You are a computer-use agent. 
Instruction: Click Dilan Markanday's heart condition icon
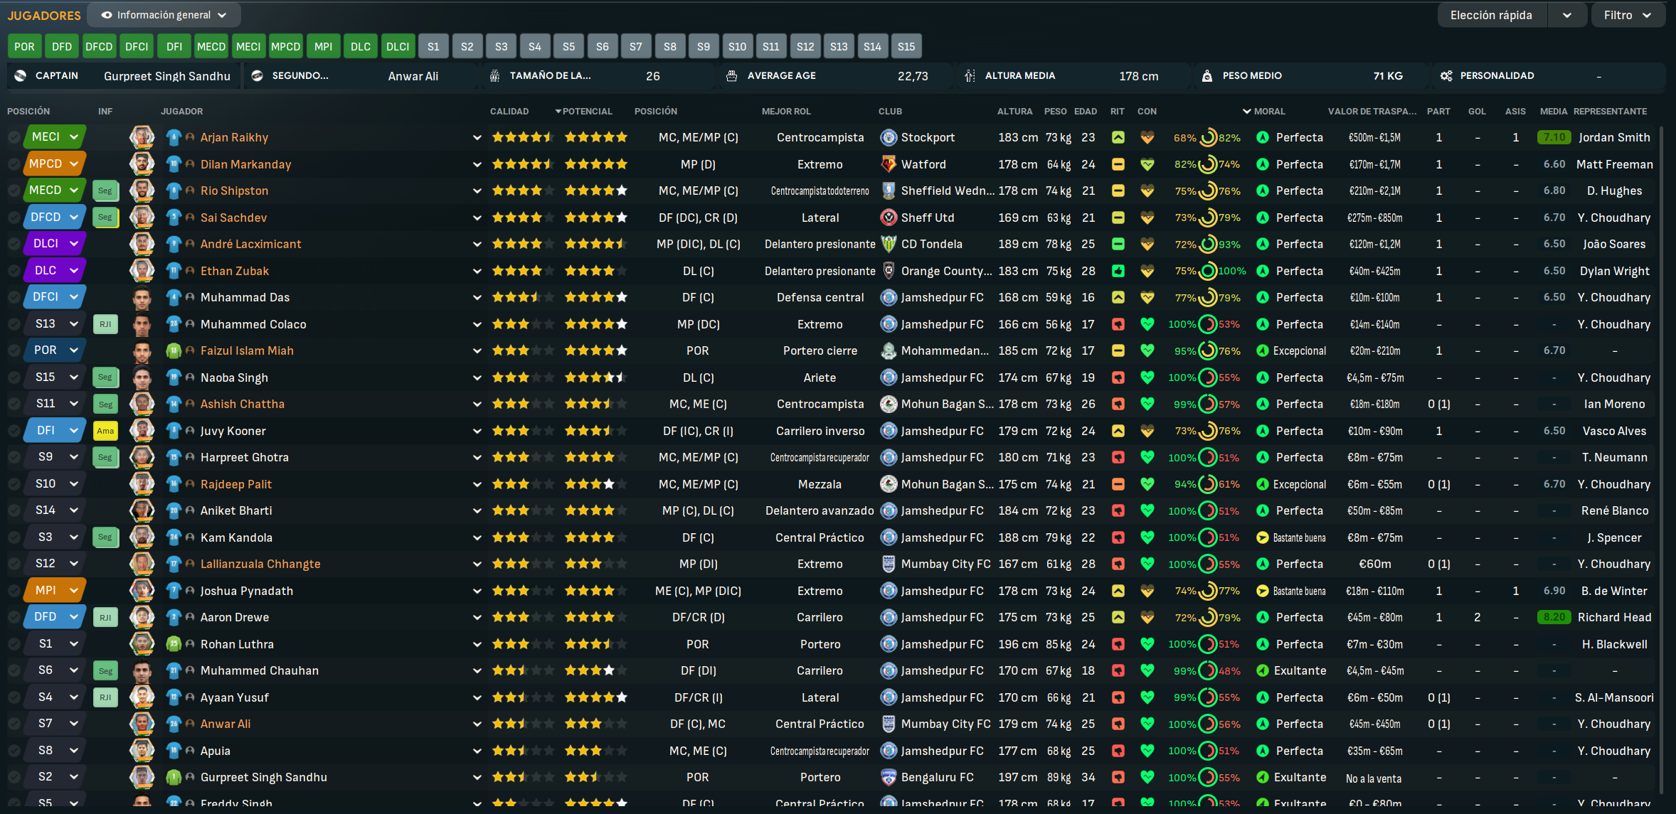1147,164
